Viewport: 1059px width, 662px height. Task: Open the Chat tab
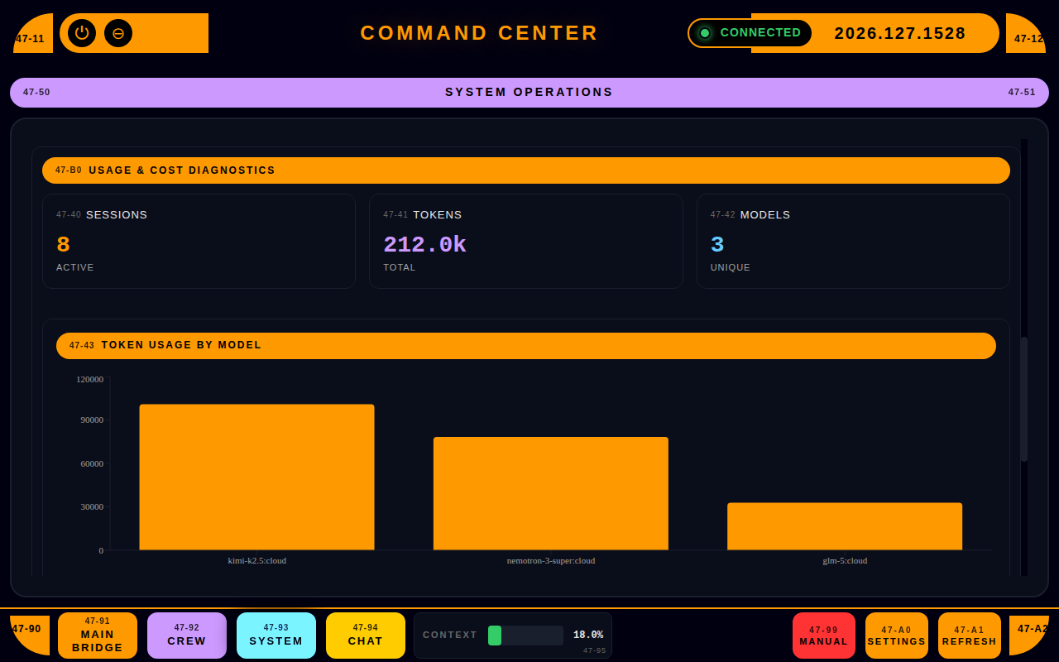(366, 636)
